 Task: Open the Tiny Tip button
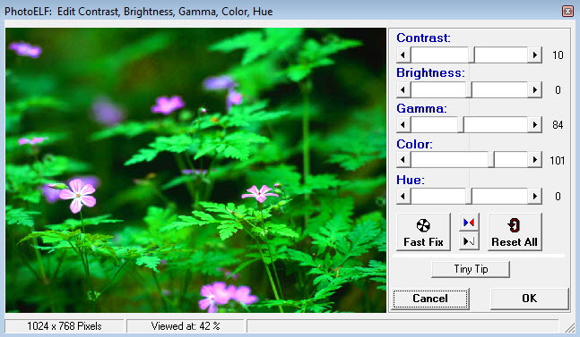click(x=471, y=269)
